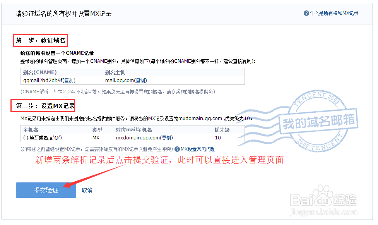
Task: Click the 给您的域名设置一个CNAME记录 subtitle
Action: (57, 53)
